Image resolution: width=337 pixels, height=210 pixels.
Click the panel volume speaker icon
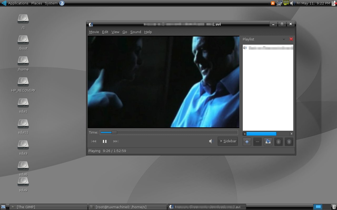click(292, 3)
